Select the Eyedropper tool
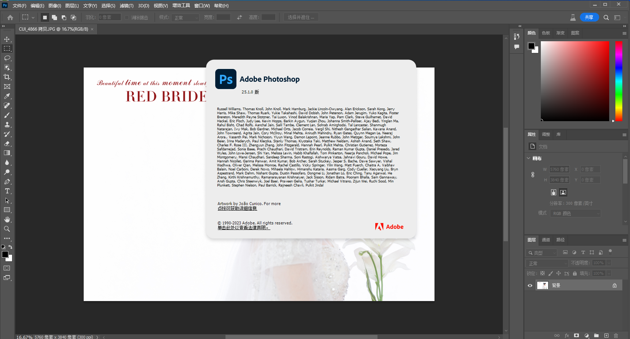The image size is (630, 339). [x=7, y=96]
